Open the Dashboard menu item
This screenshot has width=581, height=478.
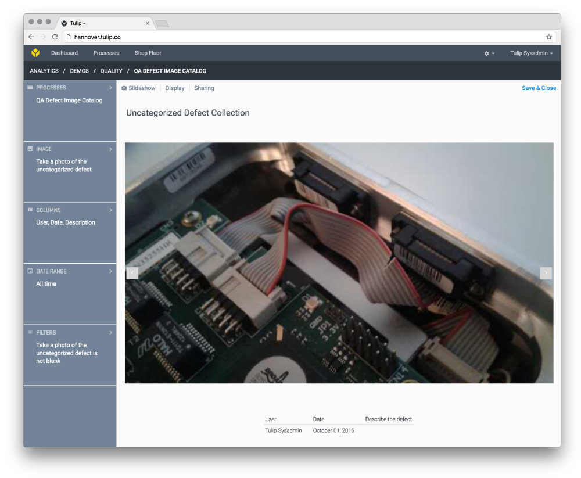click(x=64, y=53)
